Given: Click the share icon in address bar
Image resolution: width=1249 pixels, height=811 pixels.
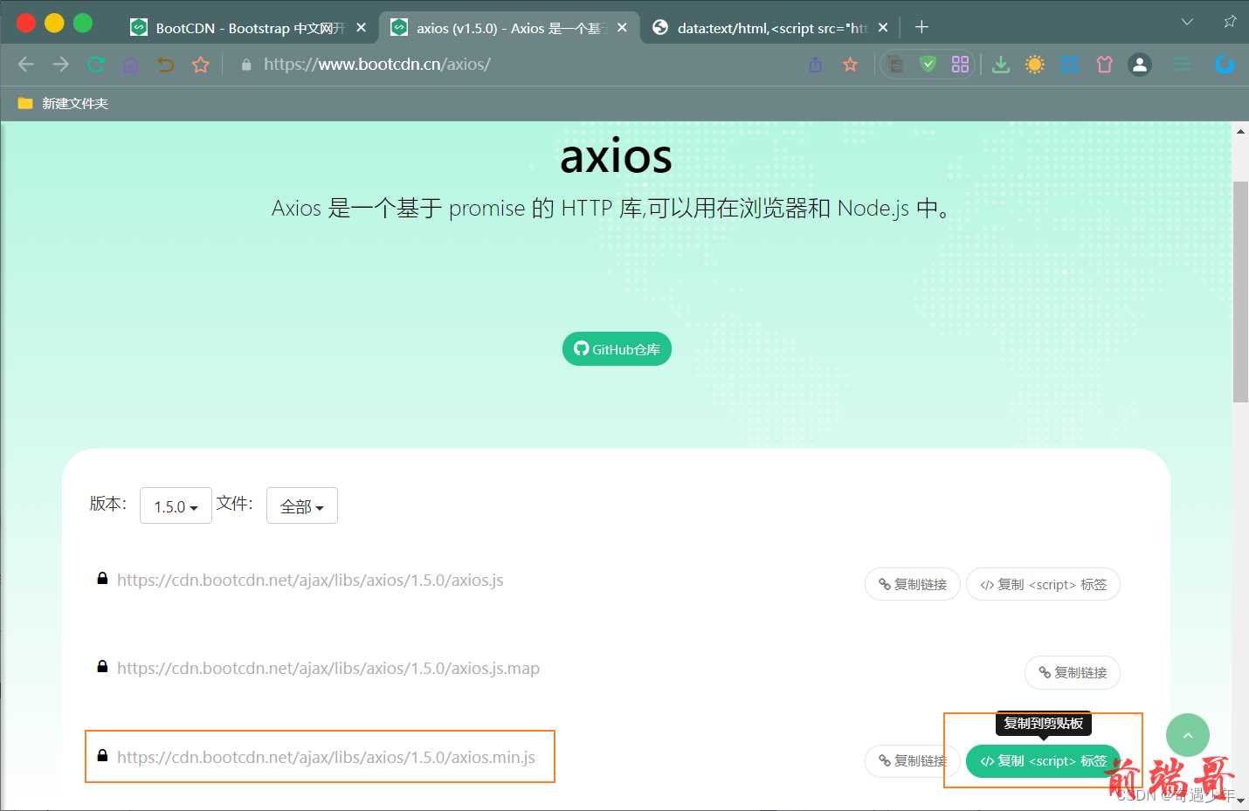Looking at the screenshot, I should point(816,65).
